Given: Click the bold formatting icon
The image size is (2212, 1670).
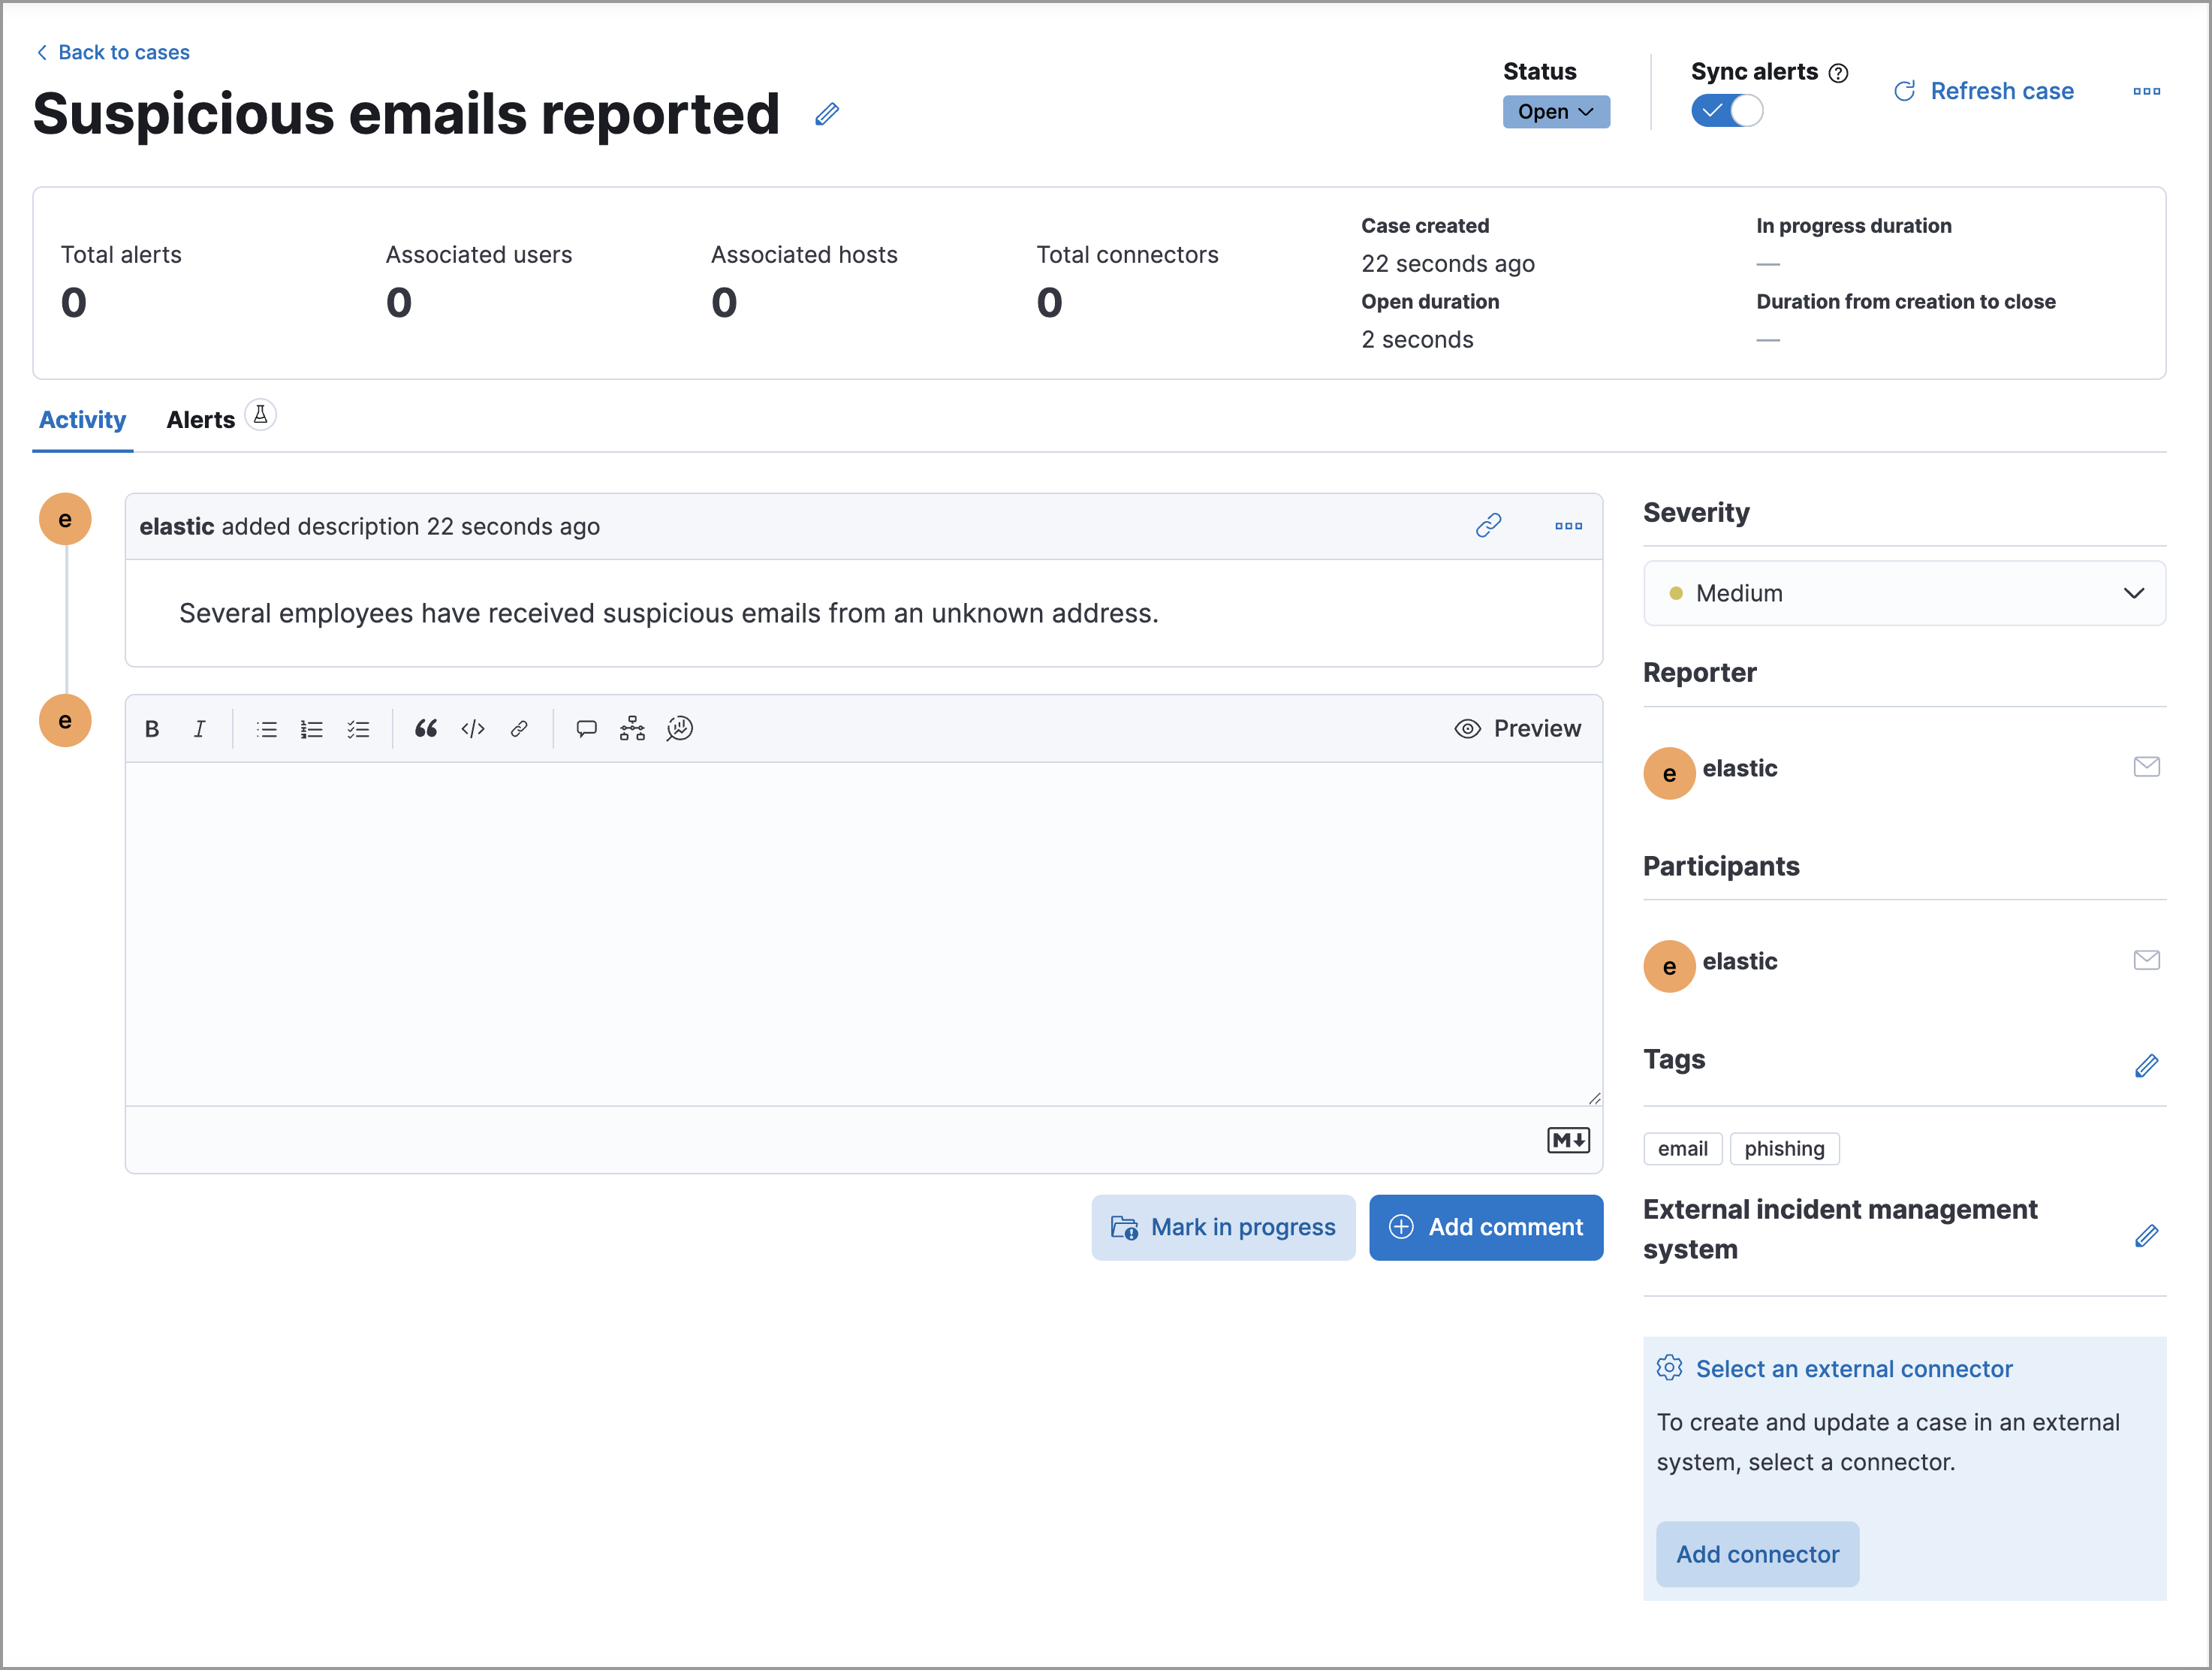Looking at the screenshot, I should [x=152, y=729].
